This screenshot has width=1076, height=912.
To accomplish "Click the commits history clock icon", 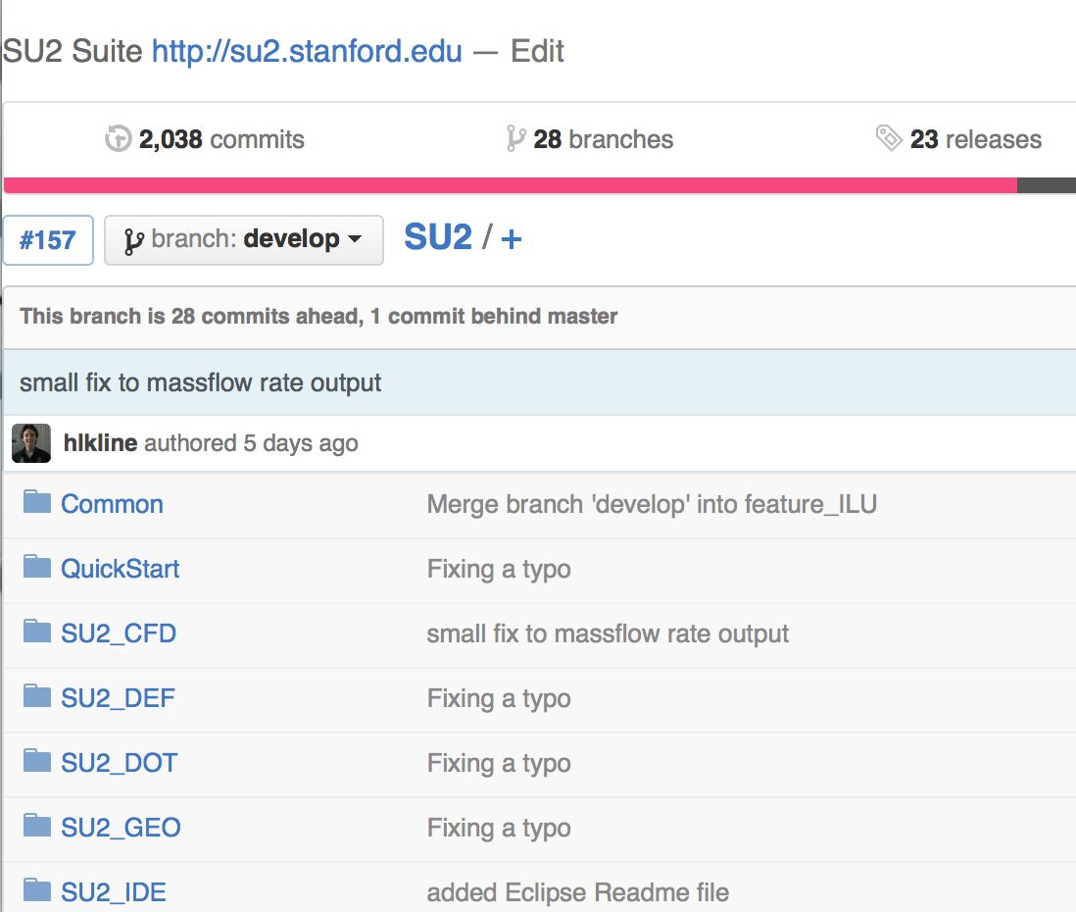I will click(x=118, y=138).
